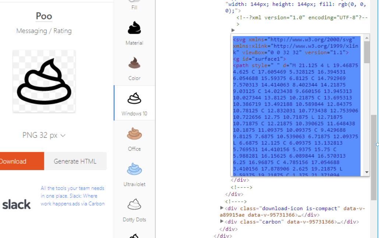The width and height of the screenshot is (379, 238).
Task: Click the Poo icon title
Action: pyautogui.click(x=44, y=16)
